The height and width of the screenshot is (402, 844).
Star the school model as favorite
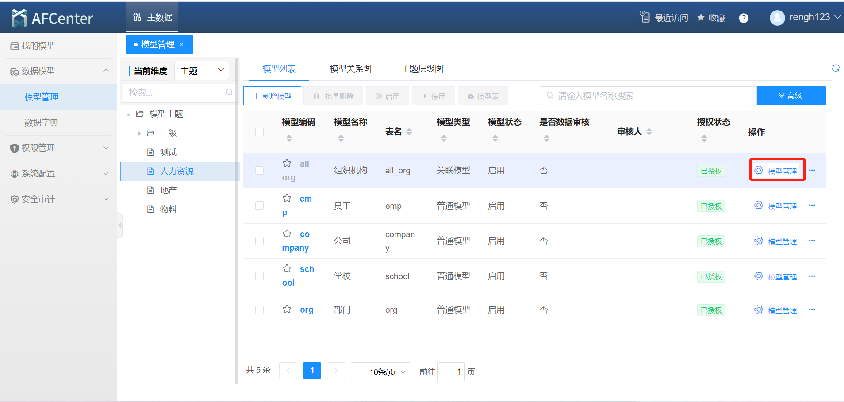(287, 268)
